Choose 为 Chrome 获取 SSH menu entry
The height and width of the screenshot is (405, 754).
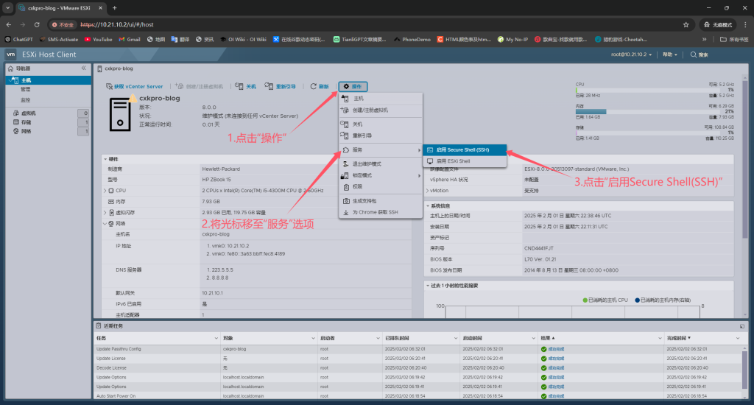381,212
